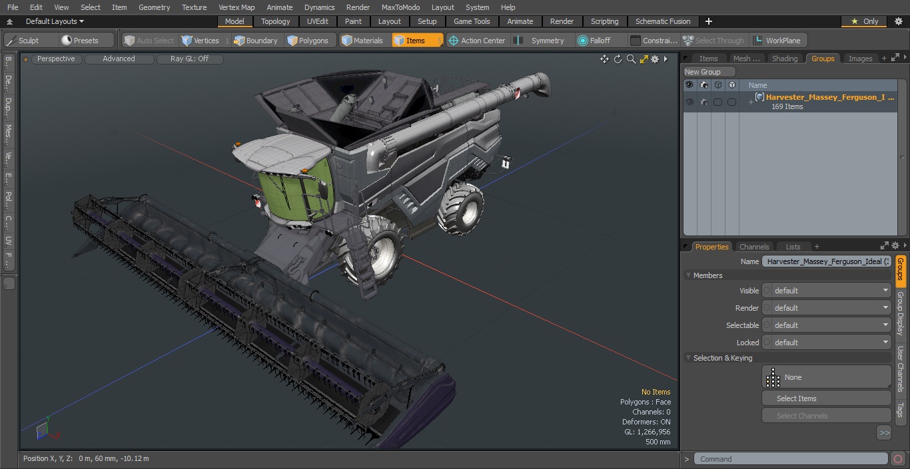Image resolution: width=910 pixels, height=469 pixels.
Task: Open the Vertex Map menu
Action: click(236, 7)
